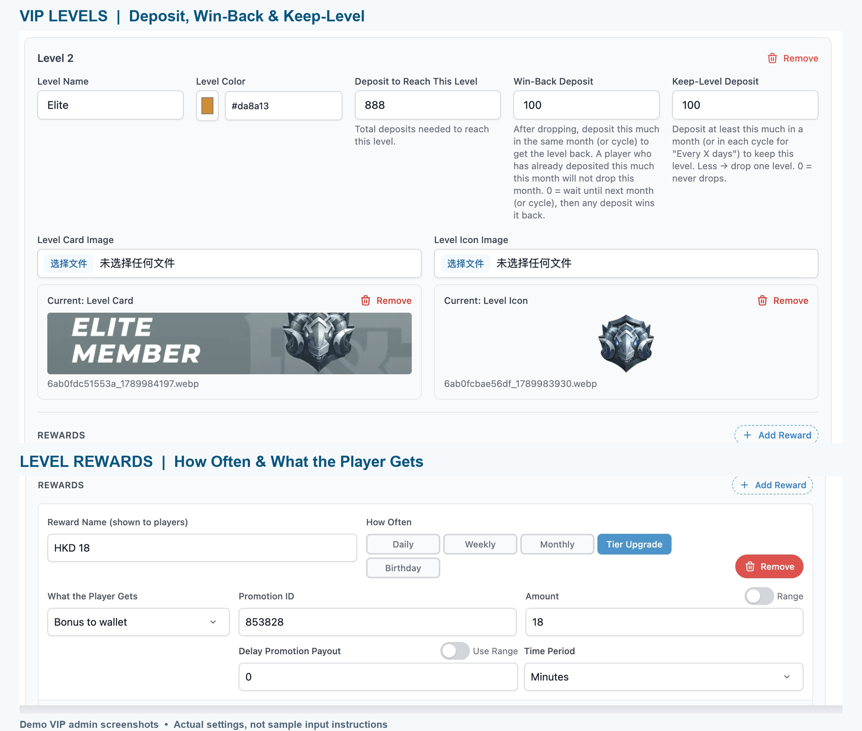Click the trash icon to remove Level 2

tap(772, 58)
